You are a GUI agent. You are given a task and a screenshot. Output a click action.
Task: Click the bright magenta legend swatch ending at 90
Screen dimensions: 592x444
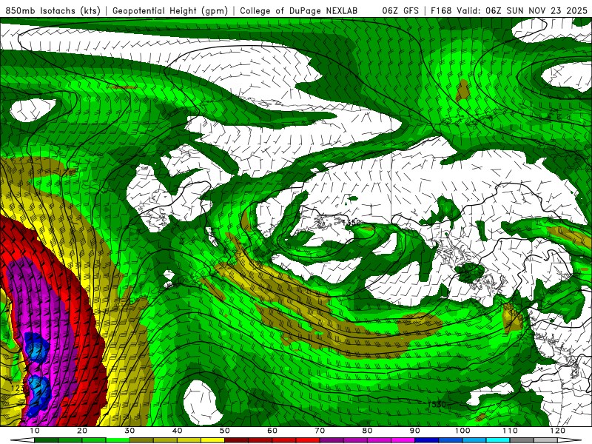click(403, 440)
